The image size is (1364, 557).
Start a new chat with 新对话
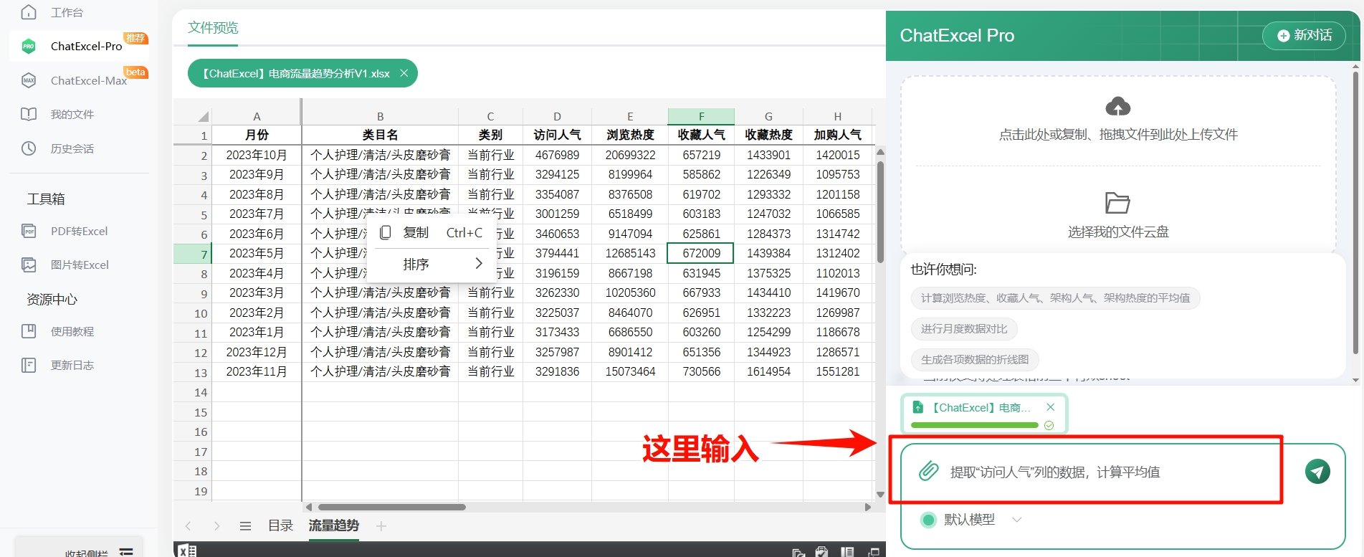click(x=1305, y=35)
